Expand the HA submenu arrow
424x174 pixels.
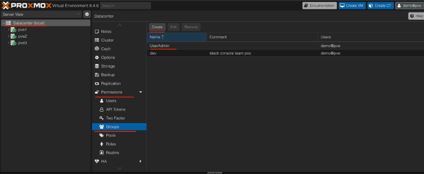[x=140, y=161]
